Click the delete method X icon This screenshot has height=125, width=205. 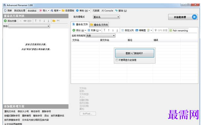(x=20, y=21)
